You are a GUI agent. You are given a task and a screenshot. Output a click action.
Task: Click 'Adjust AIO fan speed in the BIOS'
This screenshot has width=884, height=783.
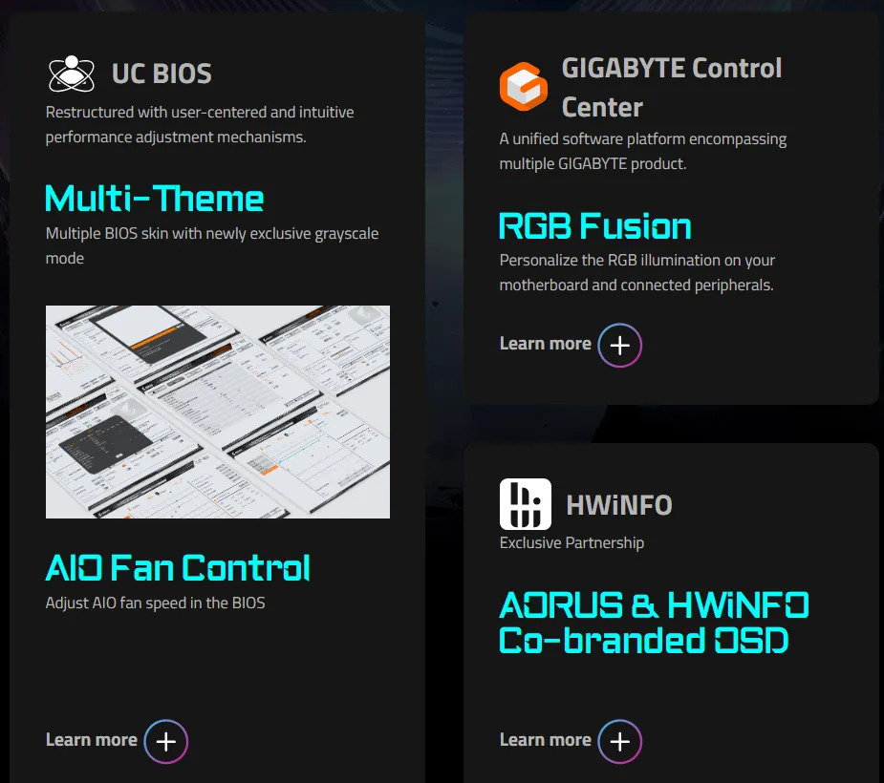coord(155,603)
